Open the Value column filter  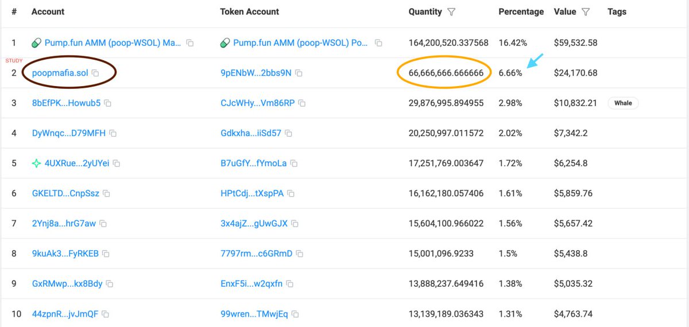[586, 11]
